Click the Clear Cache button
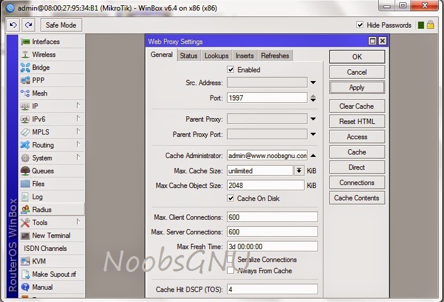 pos(357,106)
